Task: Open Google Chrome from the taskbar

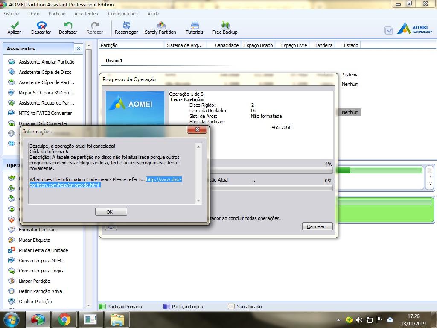Action: (64, 319)
